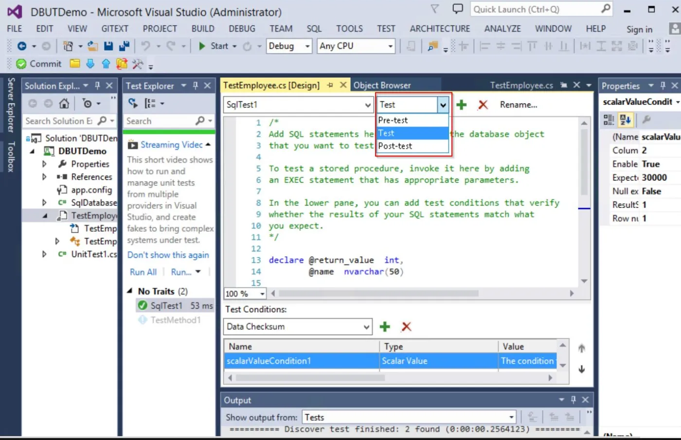Click the Categorized view icon in Properties
This screenshot has height=440, width=681.
(x=609, y=120)
